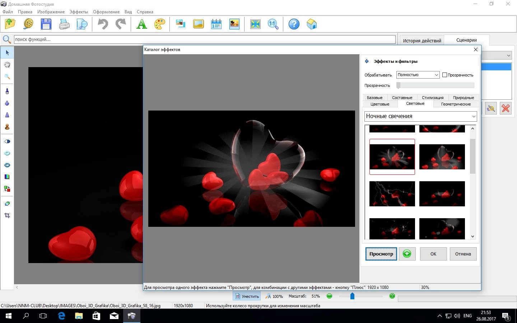Select the hand pan tool
The width and height of the screenshot is (517, 323).
pyautogui.click(x=7, y=65)
